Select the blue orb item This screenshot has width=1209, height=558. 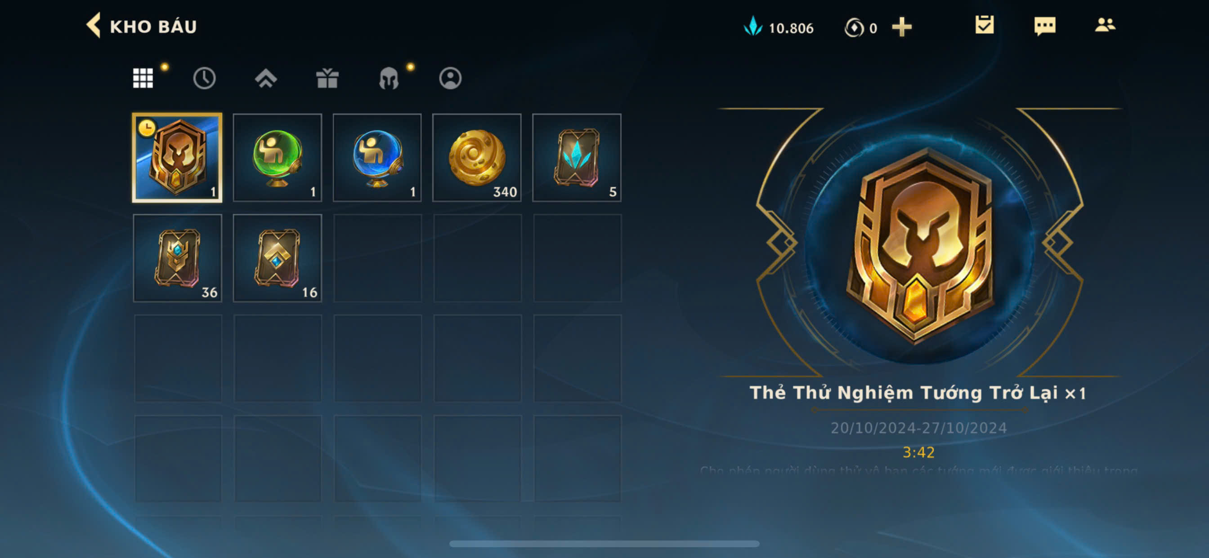[x=377, y=158]
